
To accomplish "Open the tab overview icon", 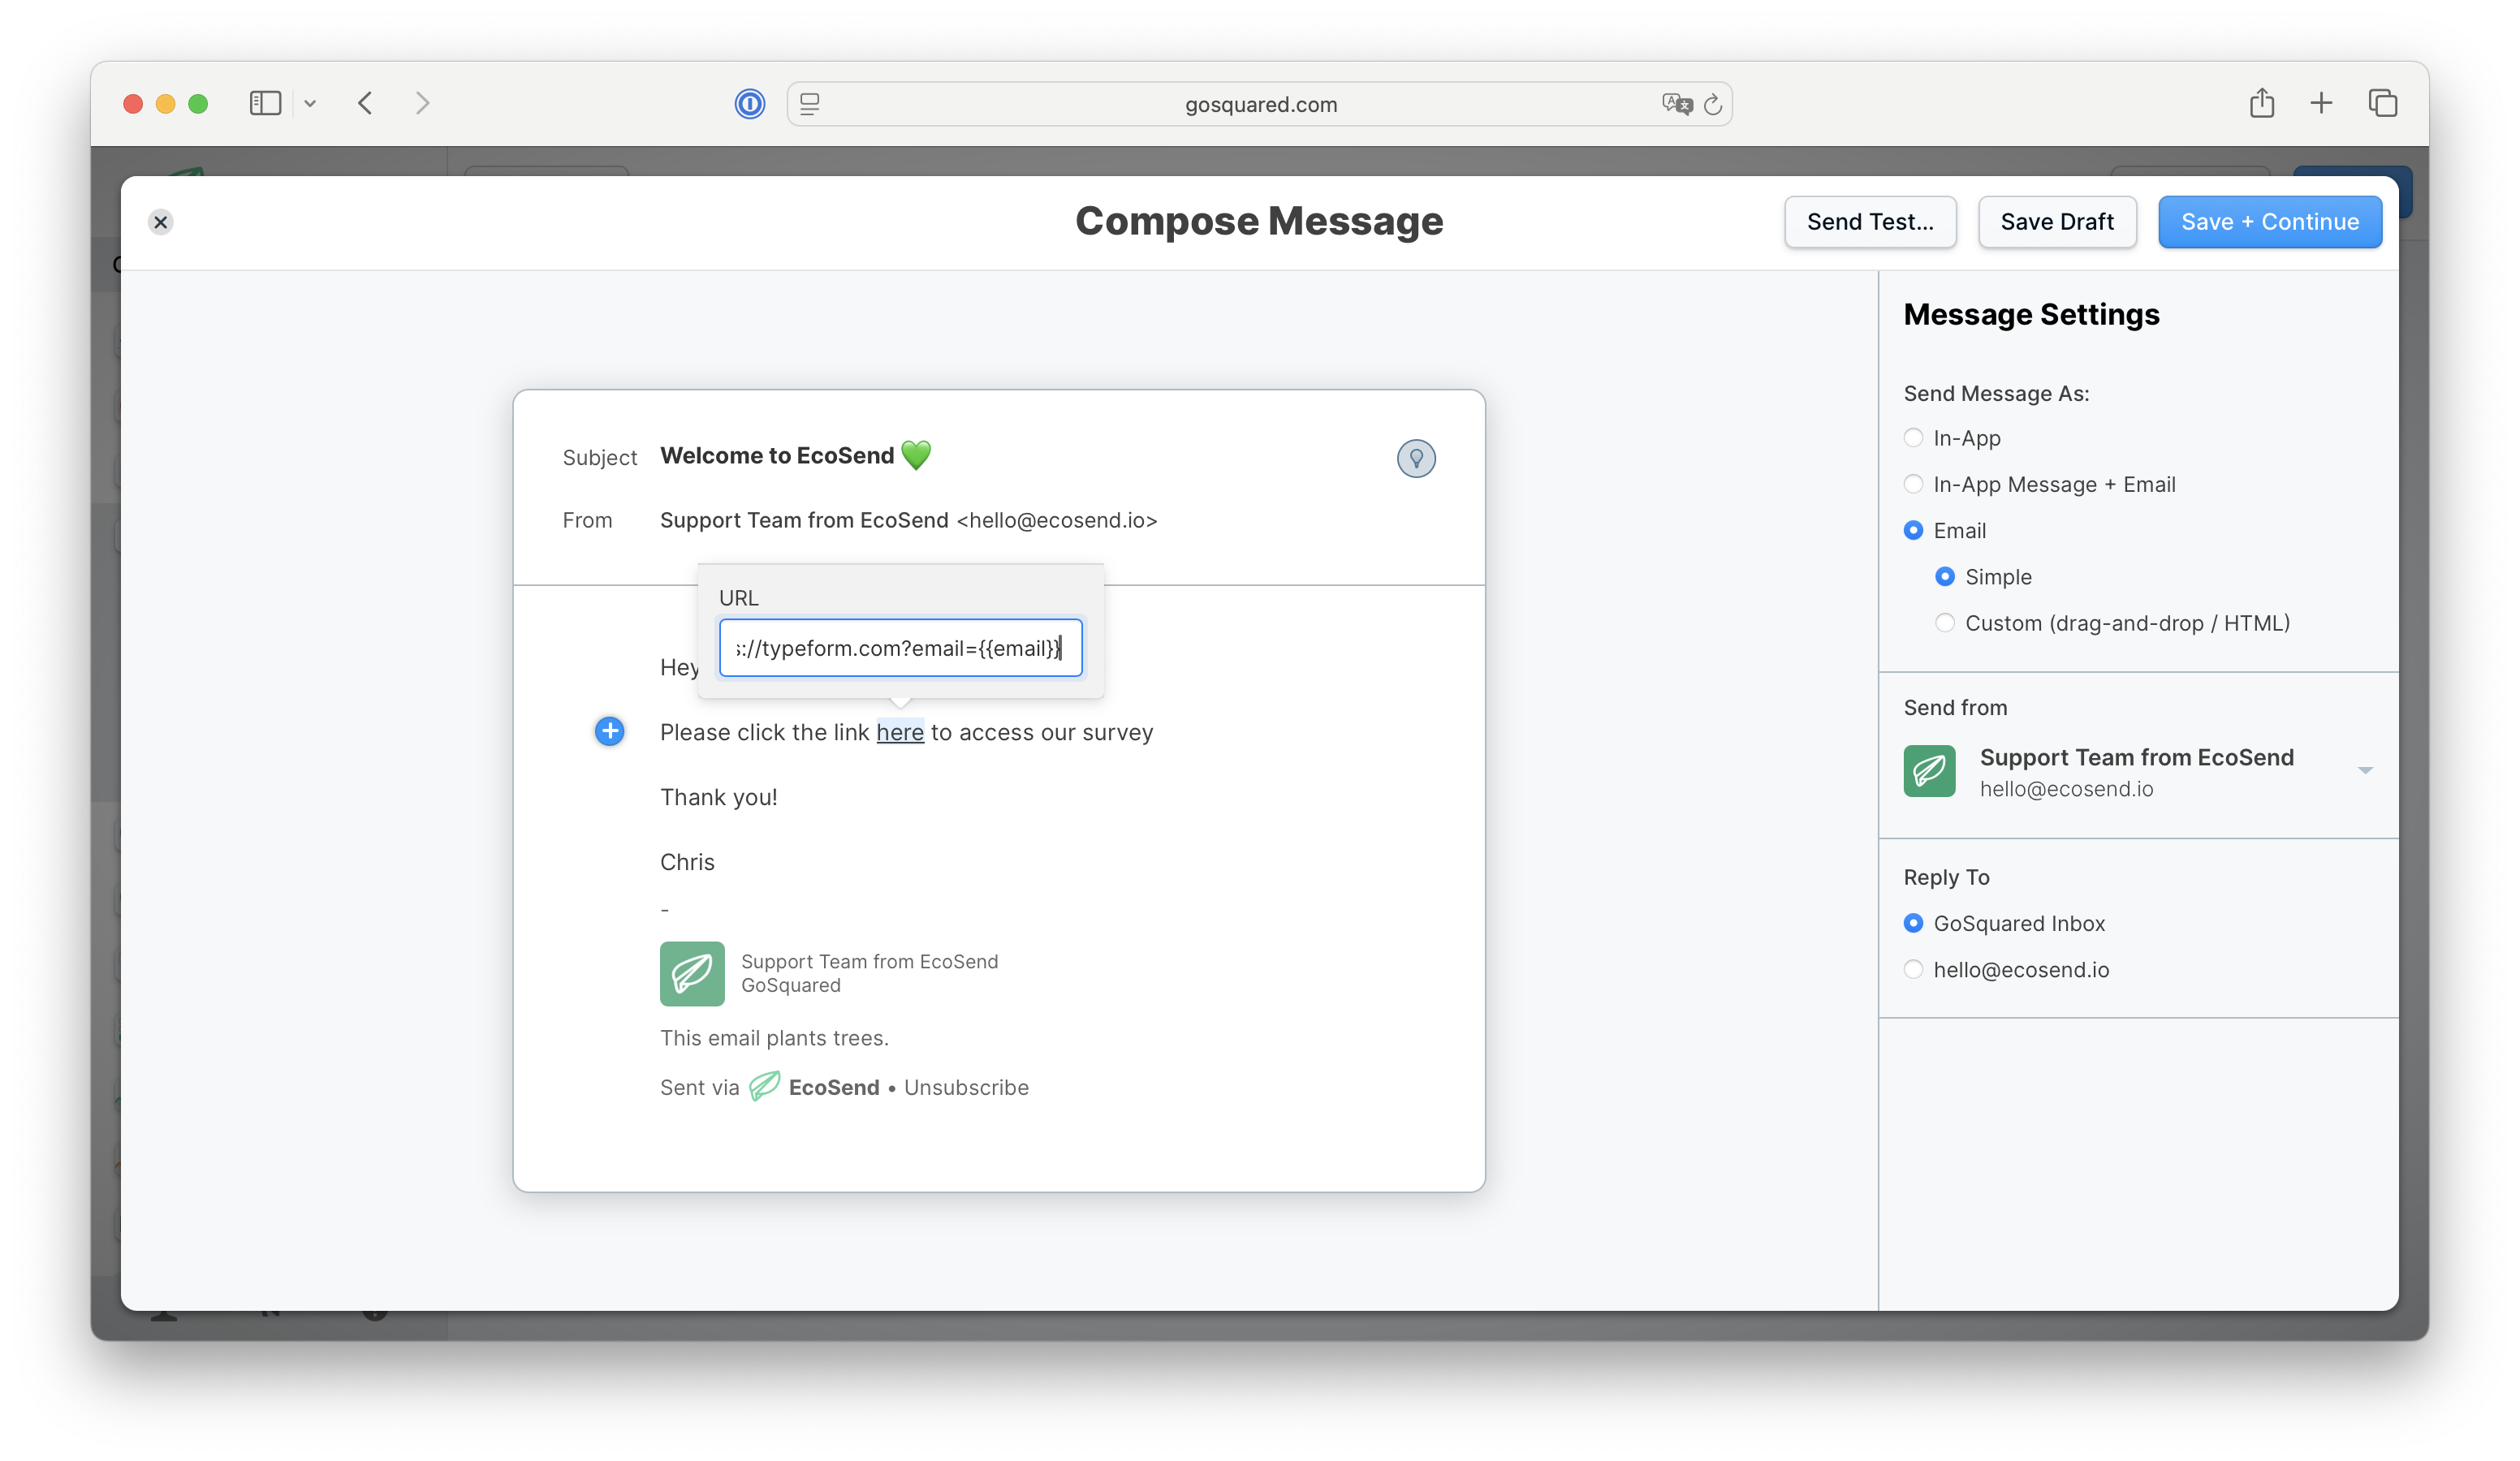I will coord(2382,103).
